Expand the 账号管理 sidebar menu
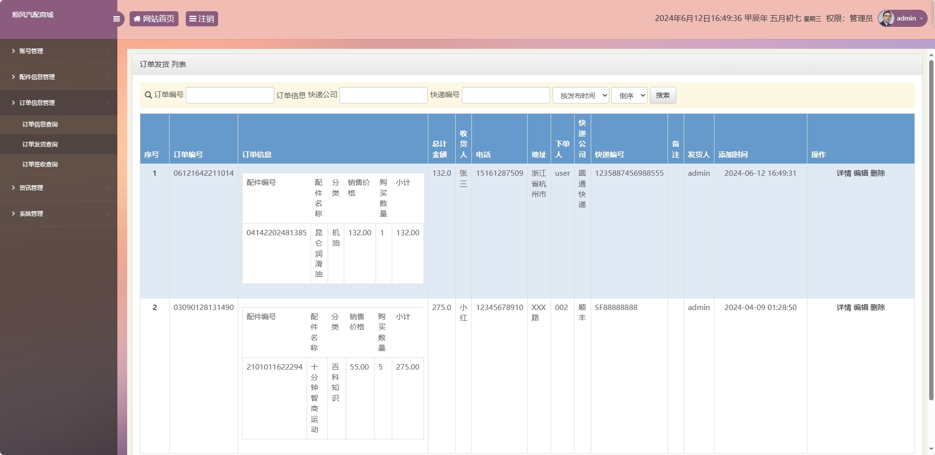The width and height of the screenshot is (935, 455). [31, 51]
